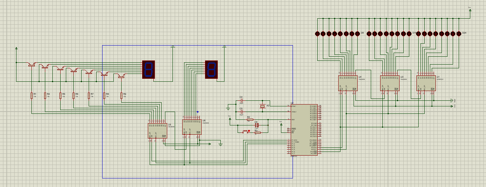Click resistor R9 symbol

click(122, 96)
